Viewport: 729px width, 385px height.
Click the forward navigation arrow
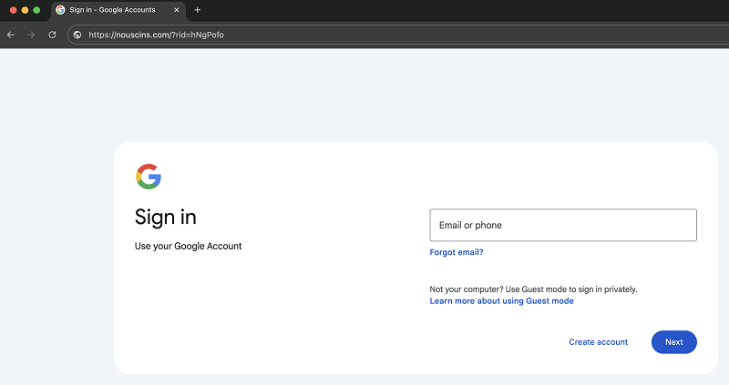(31, 35)
